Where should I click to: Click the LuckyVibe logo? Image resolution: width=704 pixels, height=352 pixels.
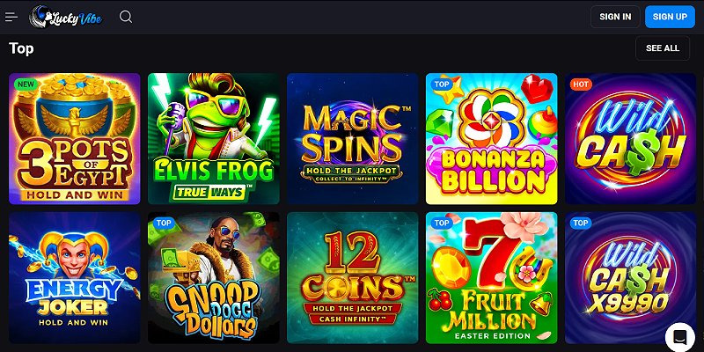tap(66, 17)
